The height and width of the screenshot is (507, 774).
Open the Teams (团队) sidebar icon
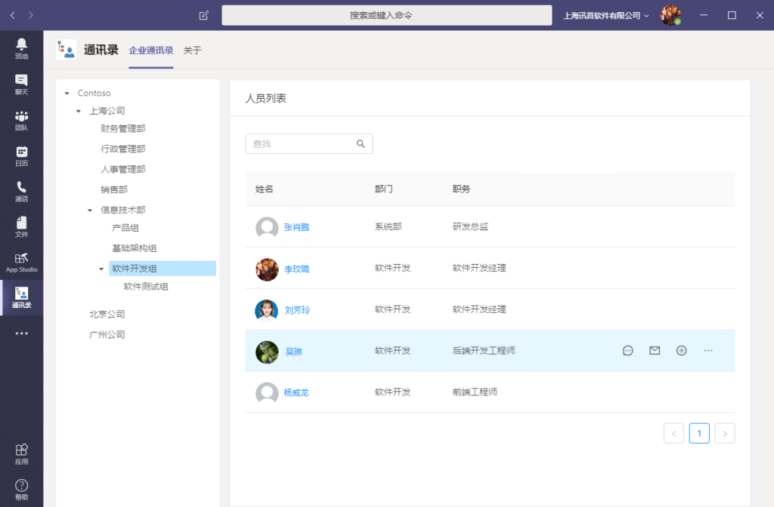pos(21,120)
